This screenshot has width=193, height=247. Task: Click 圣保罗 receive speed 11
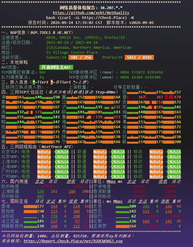[170, 226]
